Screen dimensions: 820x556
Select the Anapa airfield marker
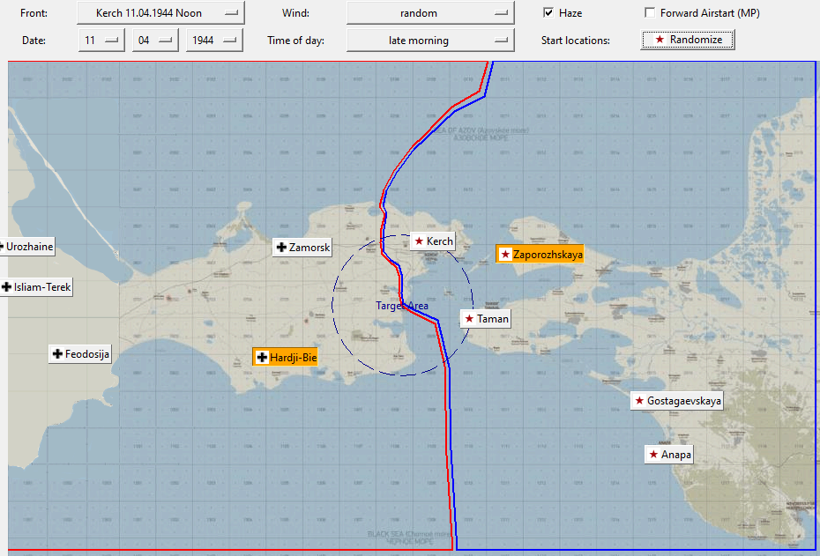(669, 455)
